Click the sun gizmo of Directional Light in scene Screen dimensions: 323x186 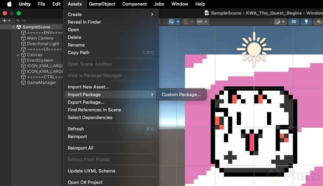[254, 49]
